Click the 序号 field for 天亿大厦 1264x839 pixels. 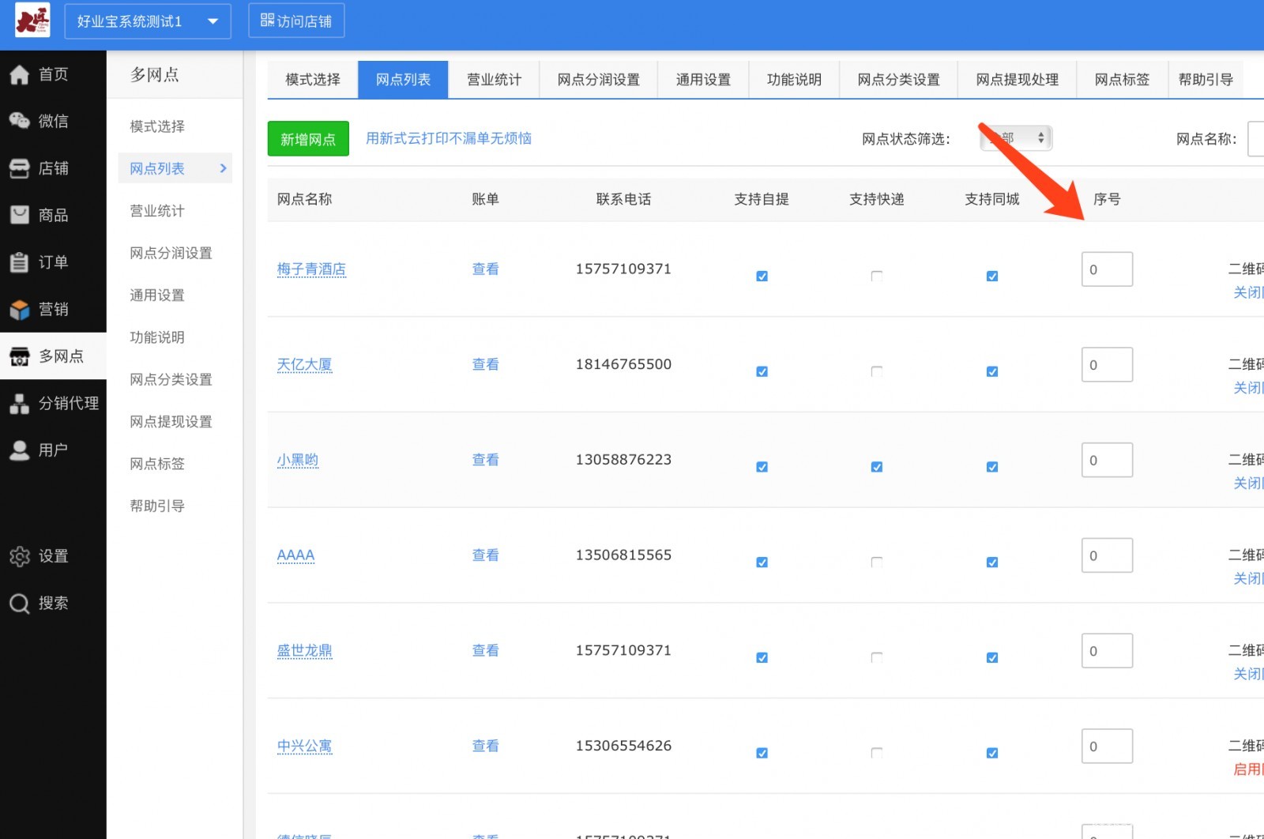point(1107,365)
